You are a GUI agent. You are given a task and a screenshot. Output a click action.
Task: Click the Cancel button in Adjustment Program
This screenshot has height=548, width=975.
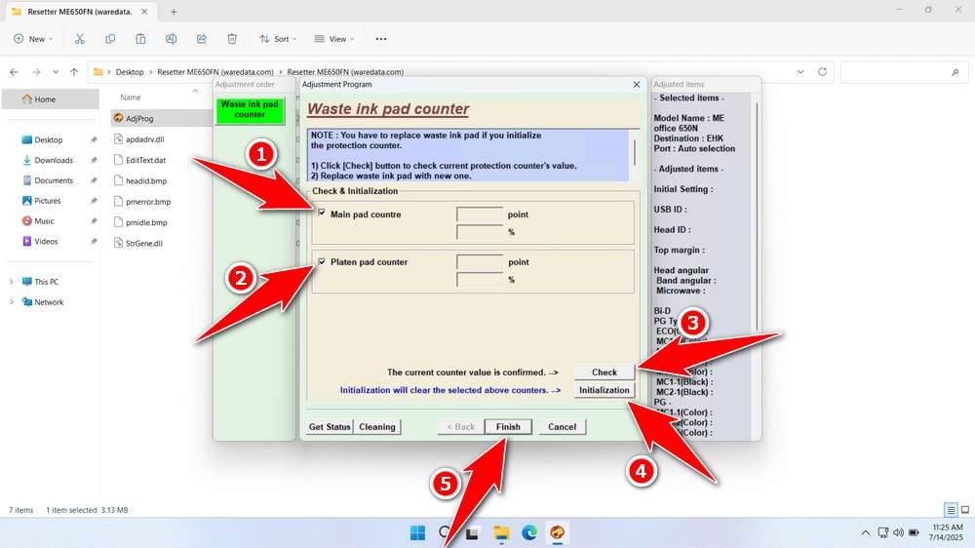pyautogui.click(x=563, y=427)
